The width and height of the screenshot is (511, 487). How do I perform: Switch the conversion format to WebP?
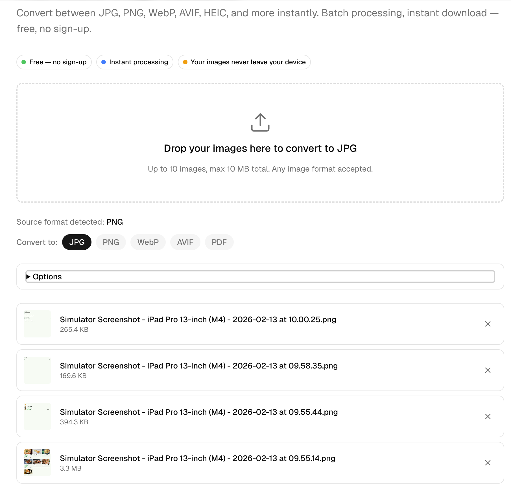click(148, 242)
